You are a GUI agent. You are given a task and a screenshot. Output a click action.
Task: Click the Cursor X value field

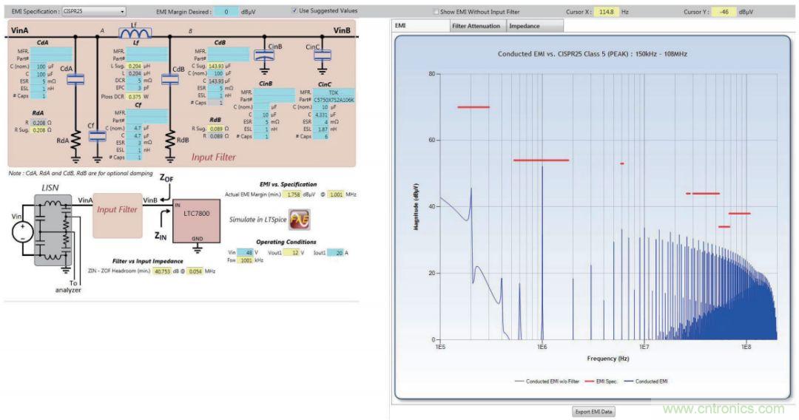pyautogui.click(x=607, y=12)
